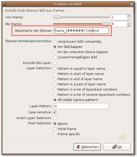Screen dimensions: 137x157
Task: Enable the Exclude BG-Layer checkbox
Action: point(55,63)
